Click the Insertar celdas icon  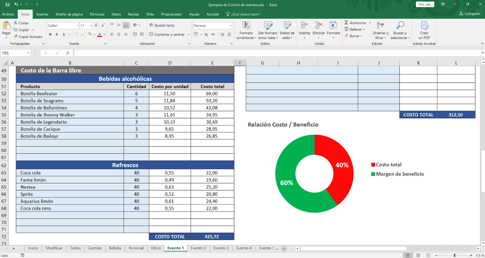tap(304, 26)
